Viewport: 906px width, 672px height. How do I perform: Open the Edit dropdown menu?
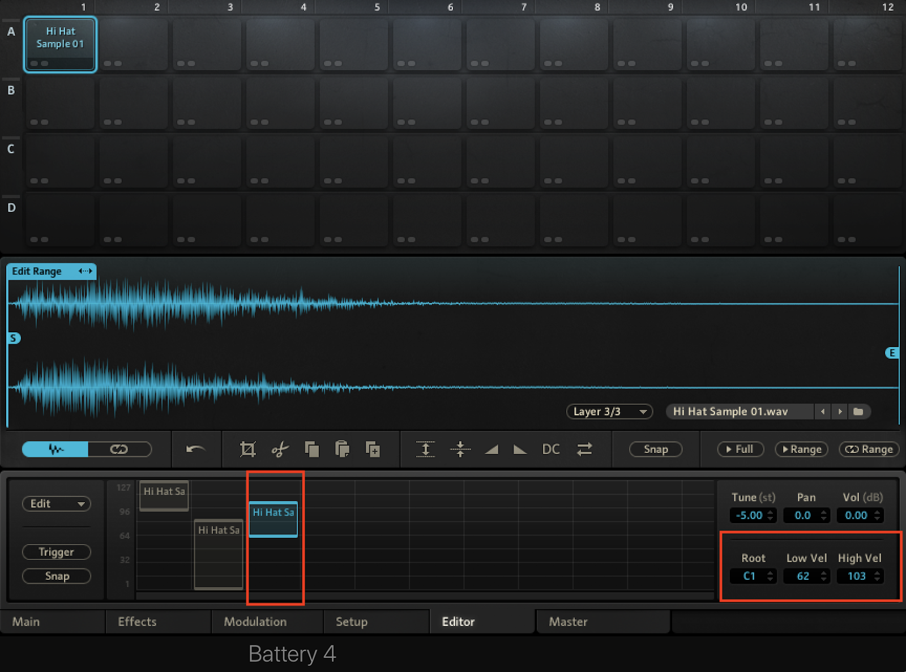(x=57, y=504)
